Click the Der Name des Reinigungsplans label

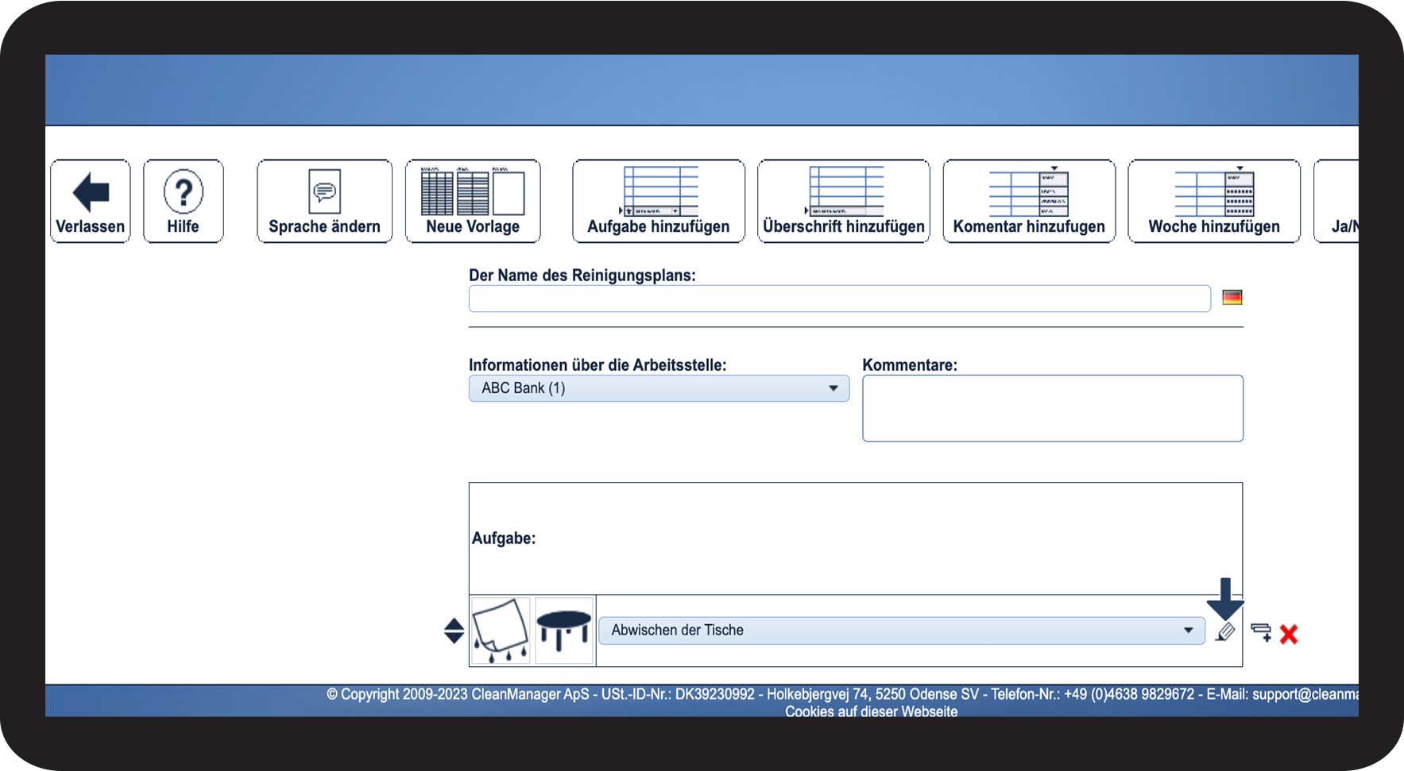point(582,276)
